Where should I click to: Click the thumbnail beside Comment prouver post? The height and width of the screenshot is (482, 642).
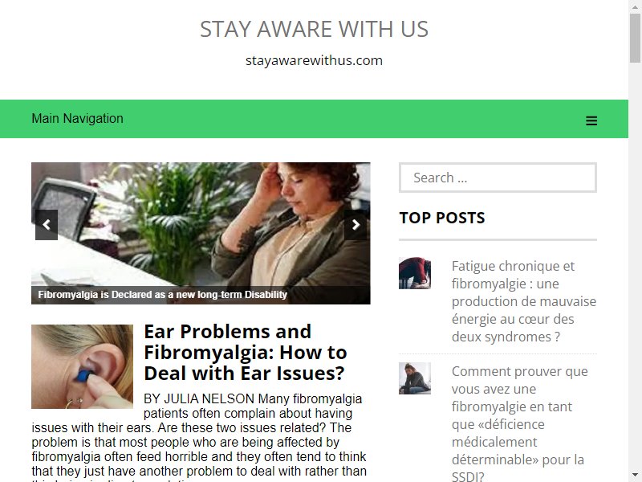(x=415, y=378)
